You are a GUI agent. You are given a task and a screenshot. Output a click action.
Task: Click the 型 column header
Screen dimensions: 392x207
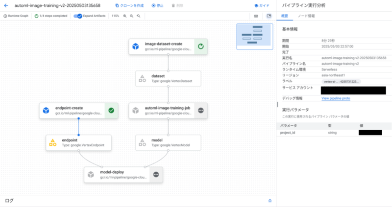click(x=329, y=126)
